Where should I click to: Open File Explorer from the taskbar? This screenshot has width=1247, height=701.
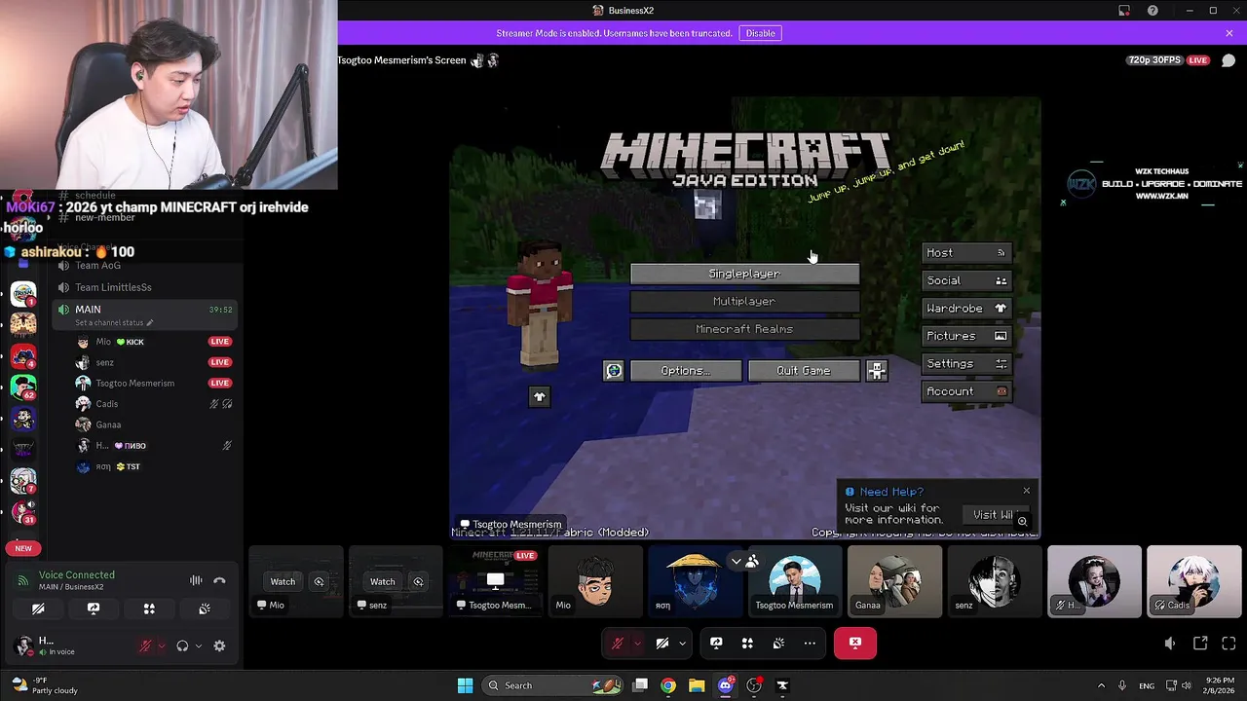coord(697,685)
